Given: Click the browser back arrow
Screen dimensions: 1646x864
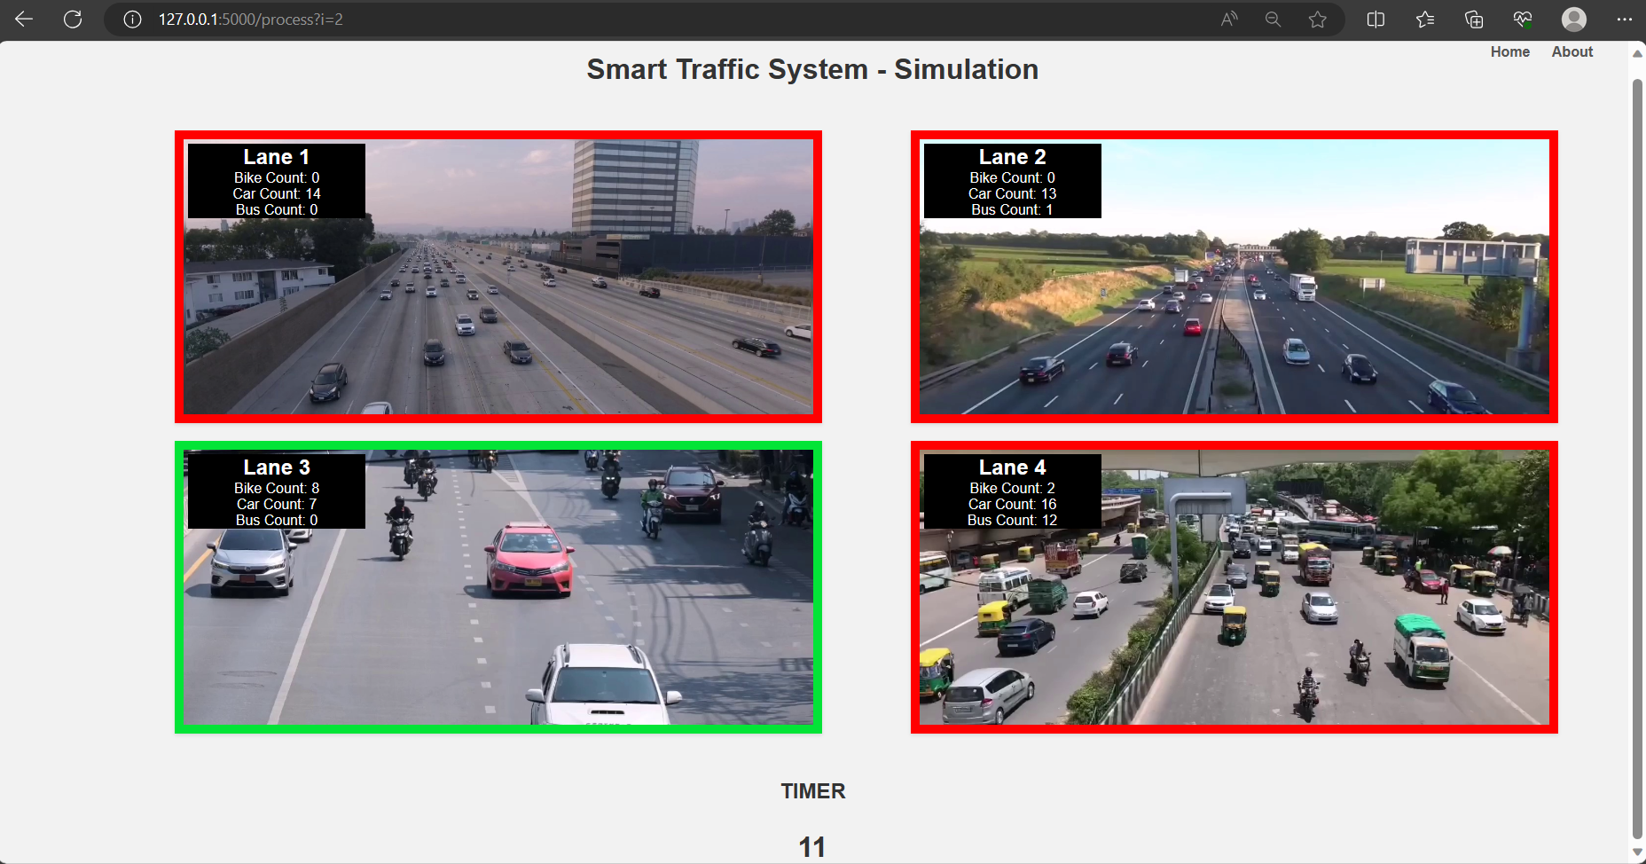Looking at the screenshot, I should pos(24,20).
